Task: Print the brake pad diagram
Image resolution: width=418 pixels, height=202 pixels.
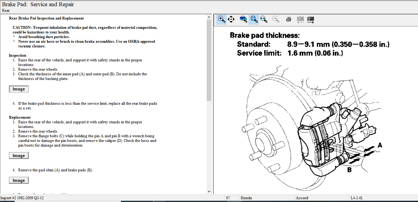Action: 289,19
